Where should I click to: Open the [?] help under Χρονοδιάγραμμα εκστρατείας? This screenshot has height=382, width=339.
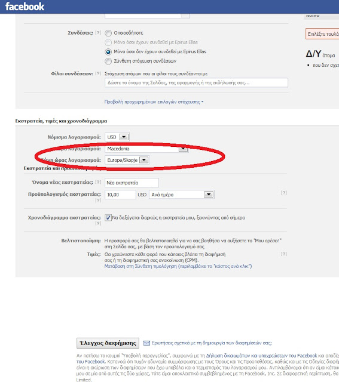pyautogui.click(x=98, y=223)
